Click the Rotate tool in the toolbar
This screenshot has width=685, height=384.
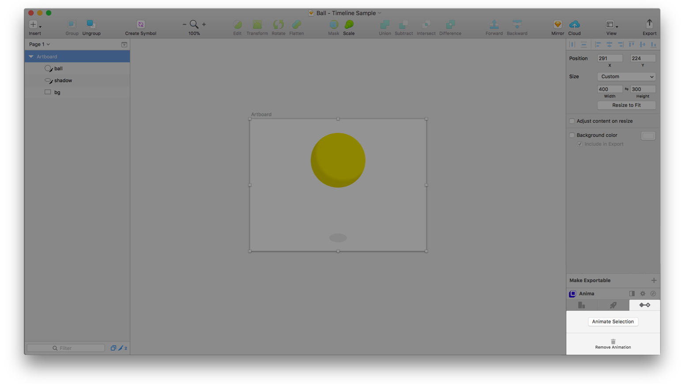click(x=279, y=25)
